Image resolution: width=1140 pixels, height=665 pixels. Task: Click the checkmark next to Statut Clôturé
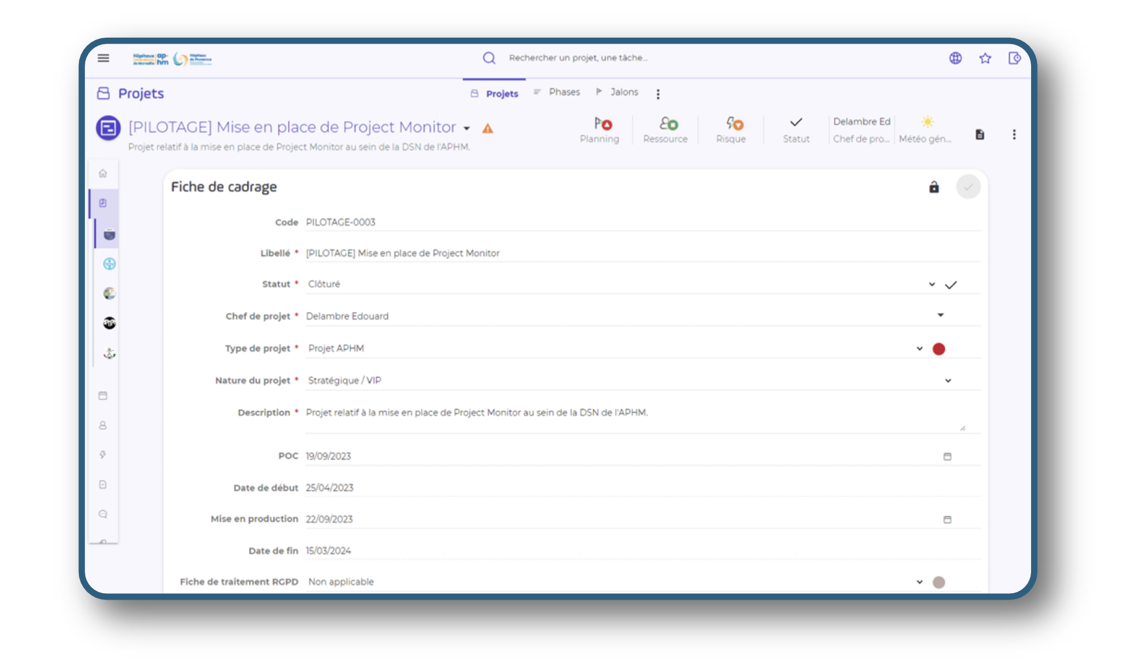tap(951, 285)
